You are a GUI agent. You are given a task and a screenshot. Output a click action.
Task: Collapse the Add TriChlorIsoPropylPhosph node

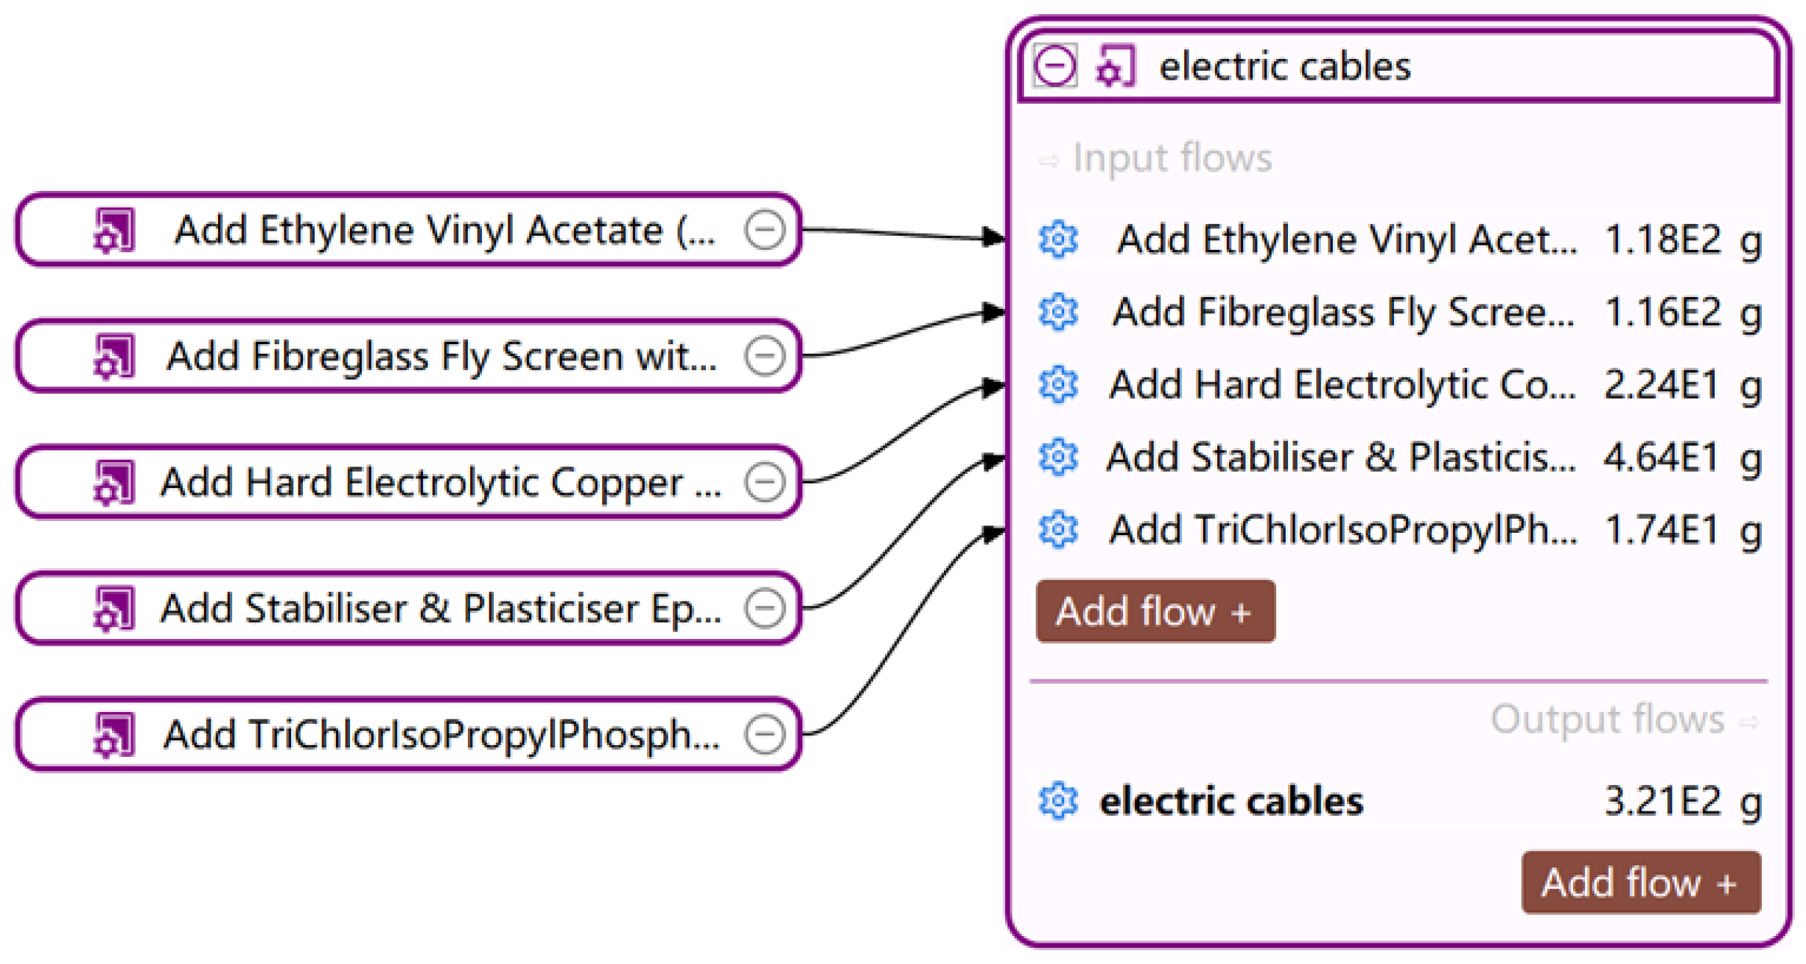[x=764, y=735]
